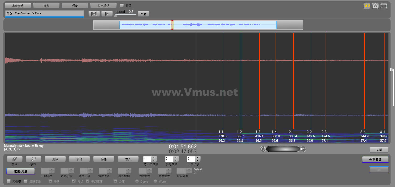Select the move (移动) tool icon
This screenshot has width=395, height=187.
tap(33, 159)
